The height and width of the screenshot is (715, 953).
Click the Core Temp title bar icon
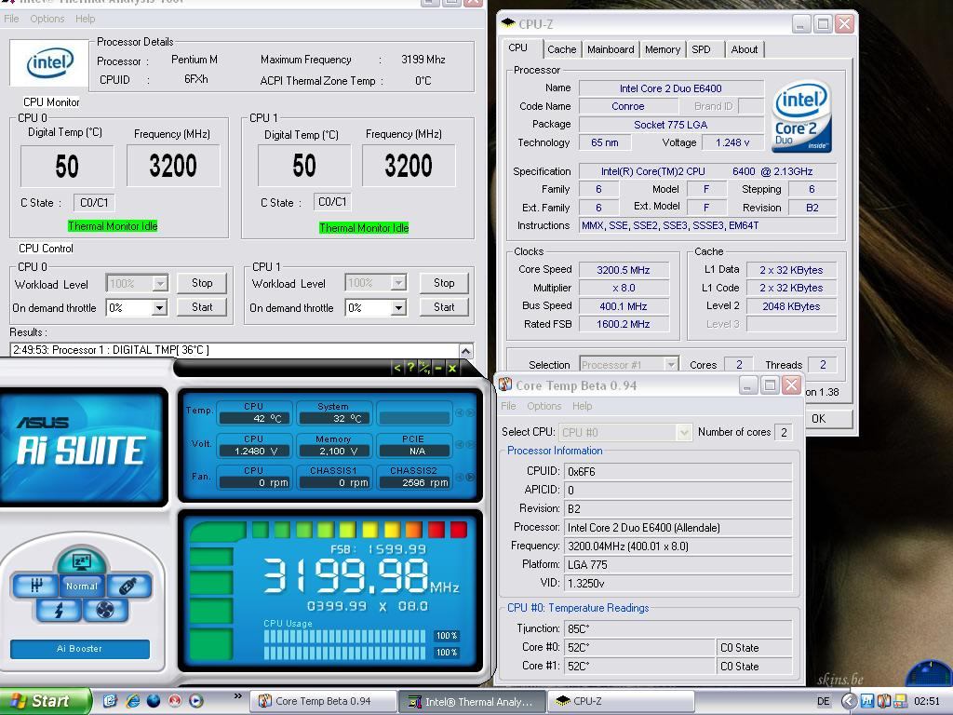[x=505, y=384]
